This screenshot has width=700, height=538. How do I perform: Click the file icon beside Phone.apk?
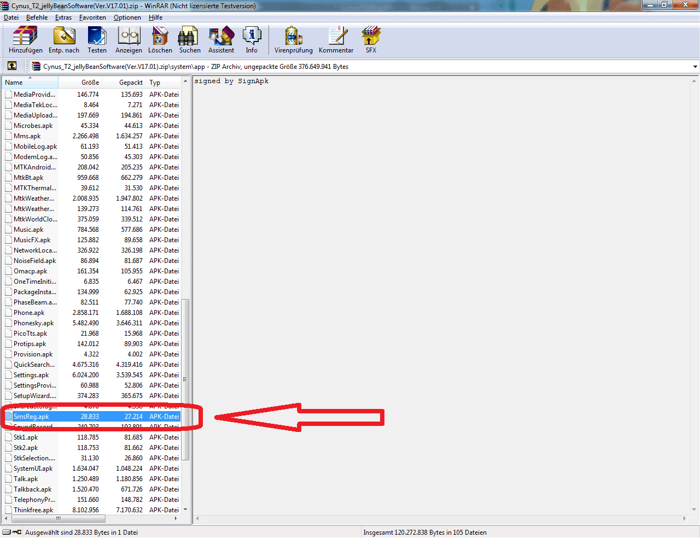tap(9, 313)
